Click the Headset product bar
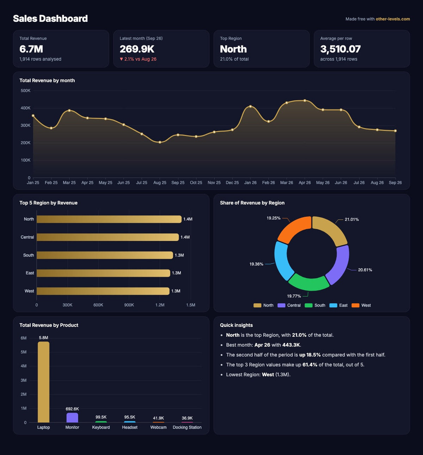 pyautogui.click(x=130, y=422)
